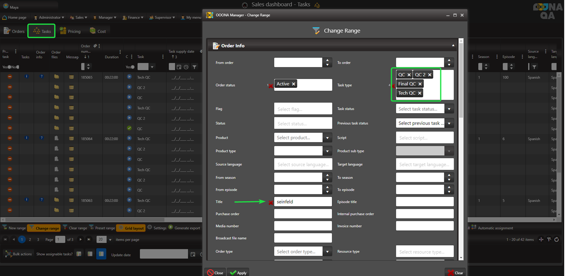Toggle the Yes radio for previous task
This screenshot has height=276, width=565.
pyautogui.click(x=9, y=67)
